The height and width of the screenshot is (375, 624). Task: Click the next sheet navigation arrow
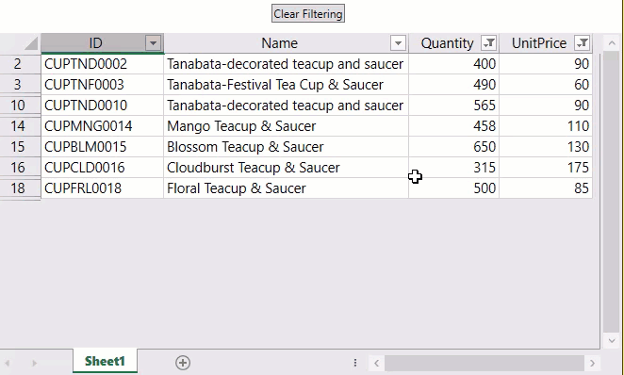[34, 363]
